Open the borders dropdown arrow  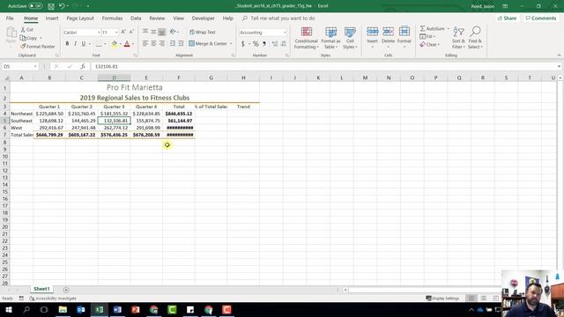tap(105, 44)
